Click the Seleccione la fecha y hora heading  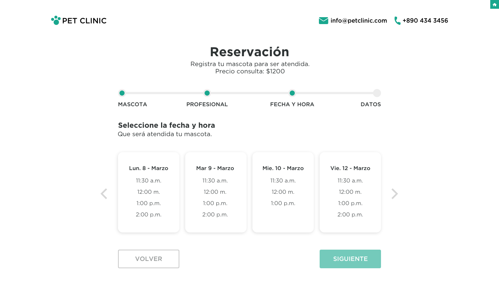[167, 125]
